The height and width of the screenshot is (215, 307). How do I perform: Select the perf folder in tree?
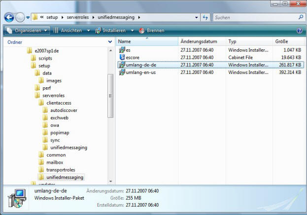coord(47,88)
